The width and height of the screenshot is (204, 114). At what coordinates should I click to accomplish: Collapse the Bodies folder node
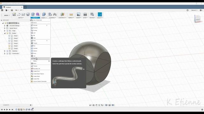[x=5, y=33]
